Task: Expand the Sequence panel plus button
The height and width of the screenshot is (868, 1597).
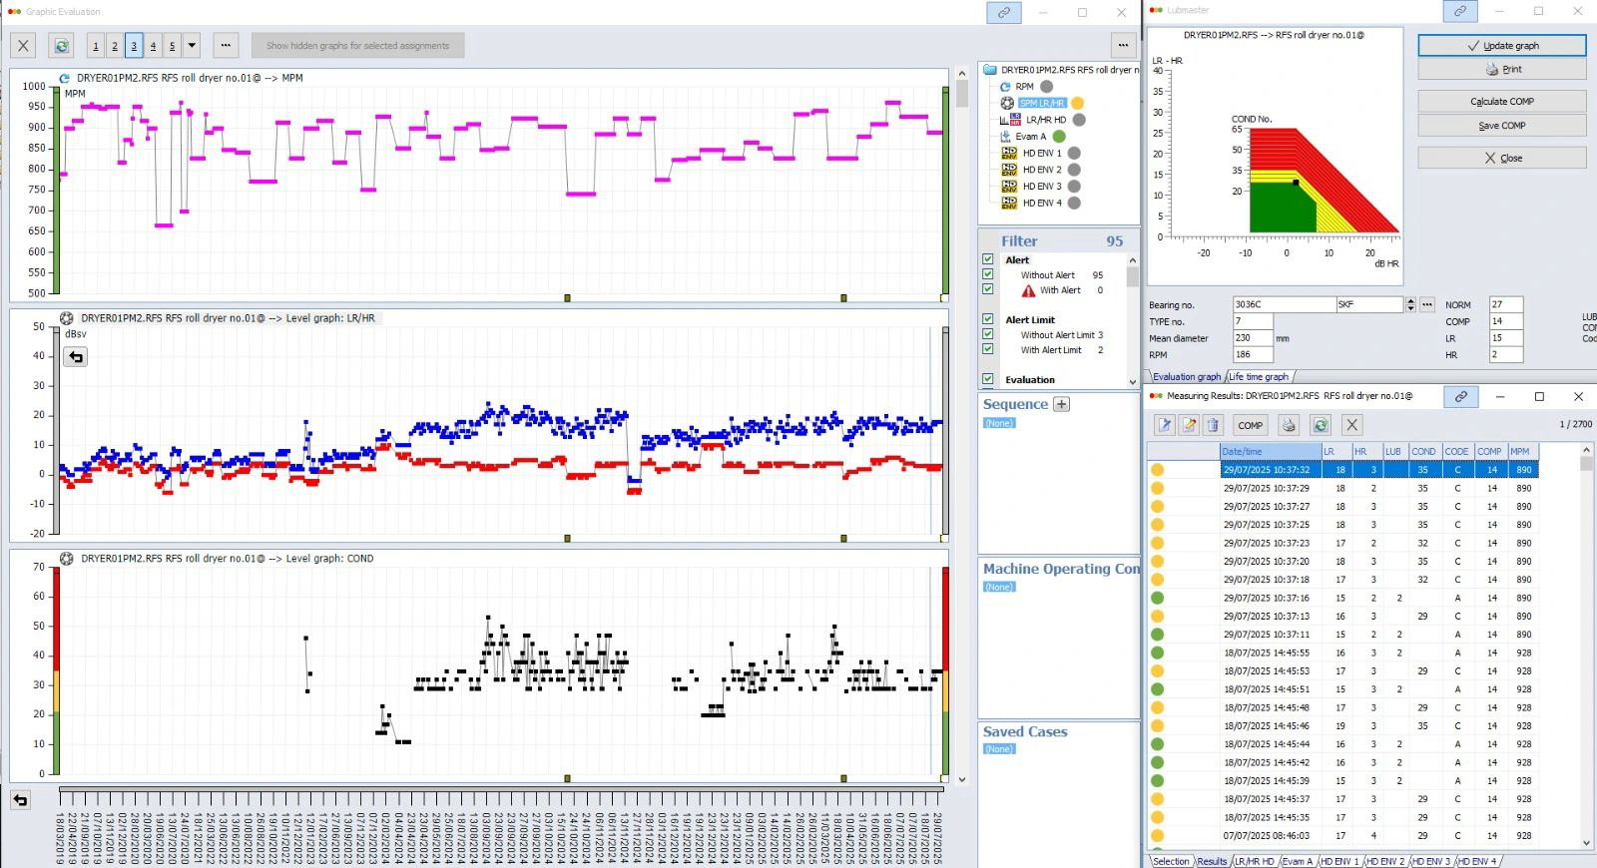Action: point(1061,404)
